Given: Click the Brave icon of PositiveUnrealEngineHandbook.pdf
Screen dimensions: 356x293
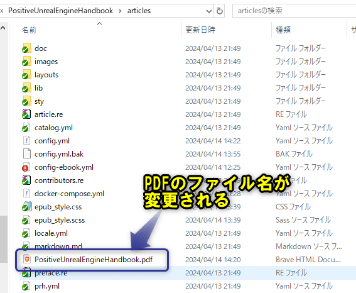Looking at the screenshot, I should click(26, 260).
